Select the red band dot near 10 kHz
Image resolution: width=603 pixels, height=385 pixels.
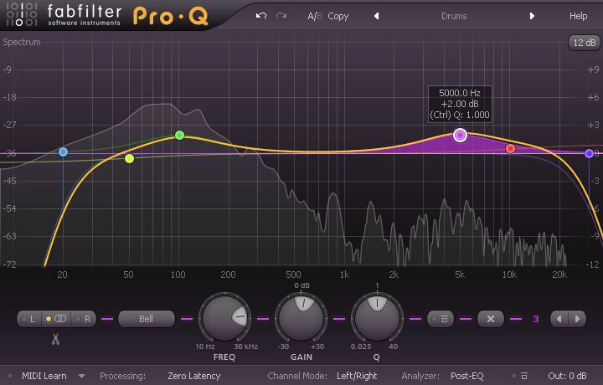[510, 148]
